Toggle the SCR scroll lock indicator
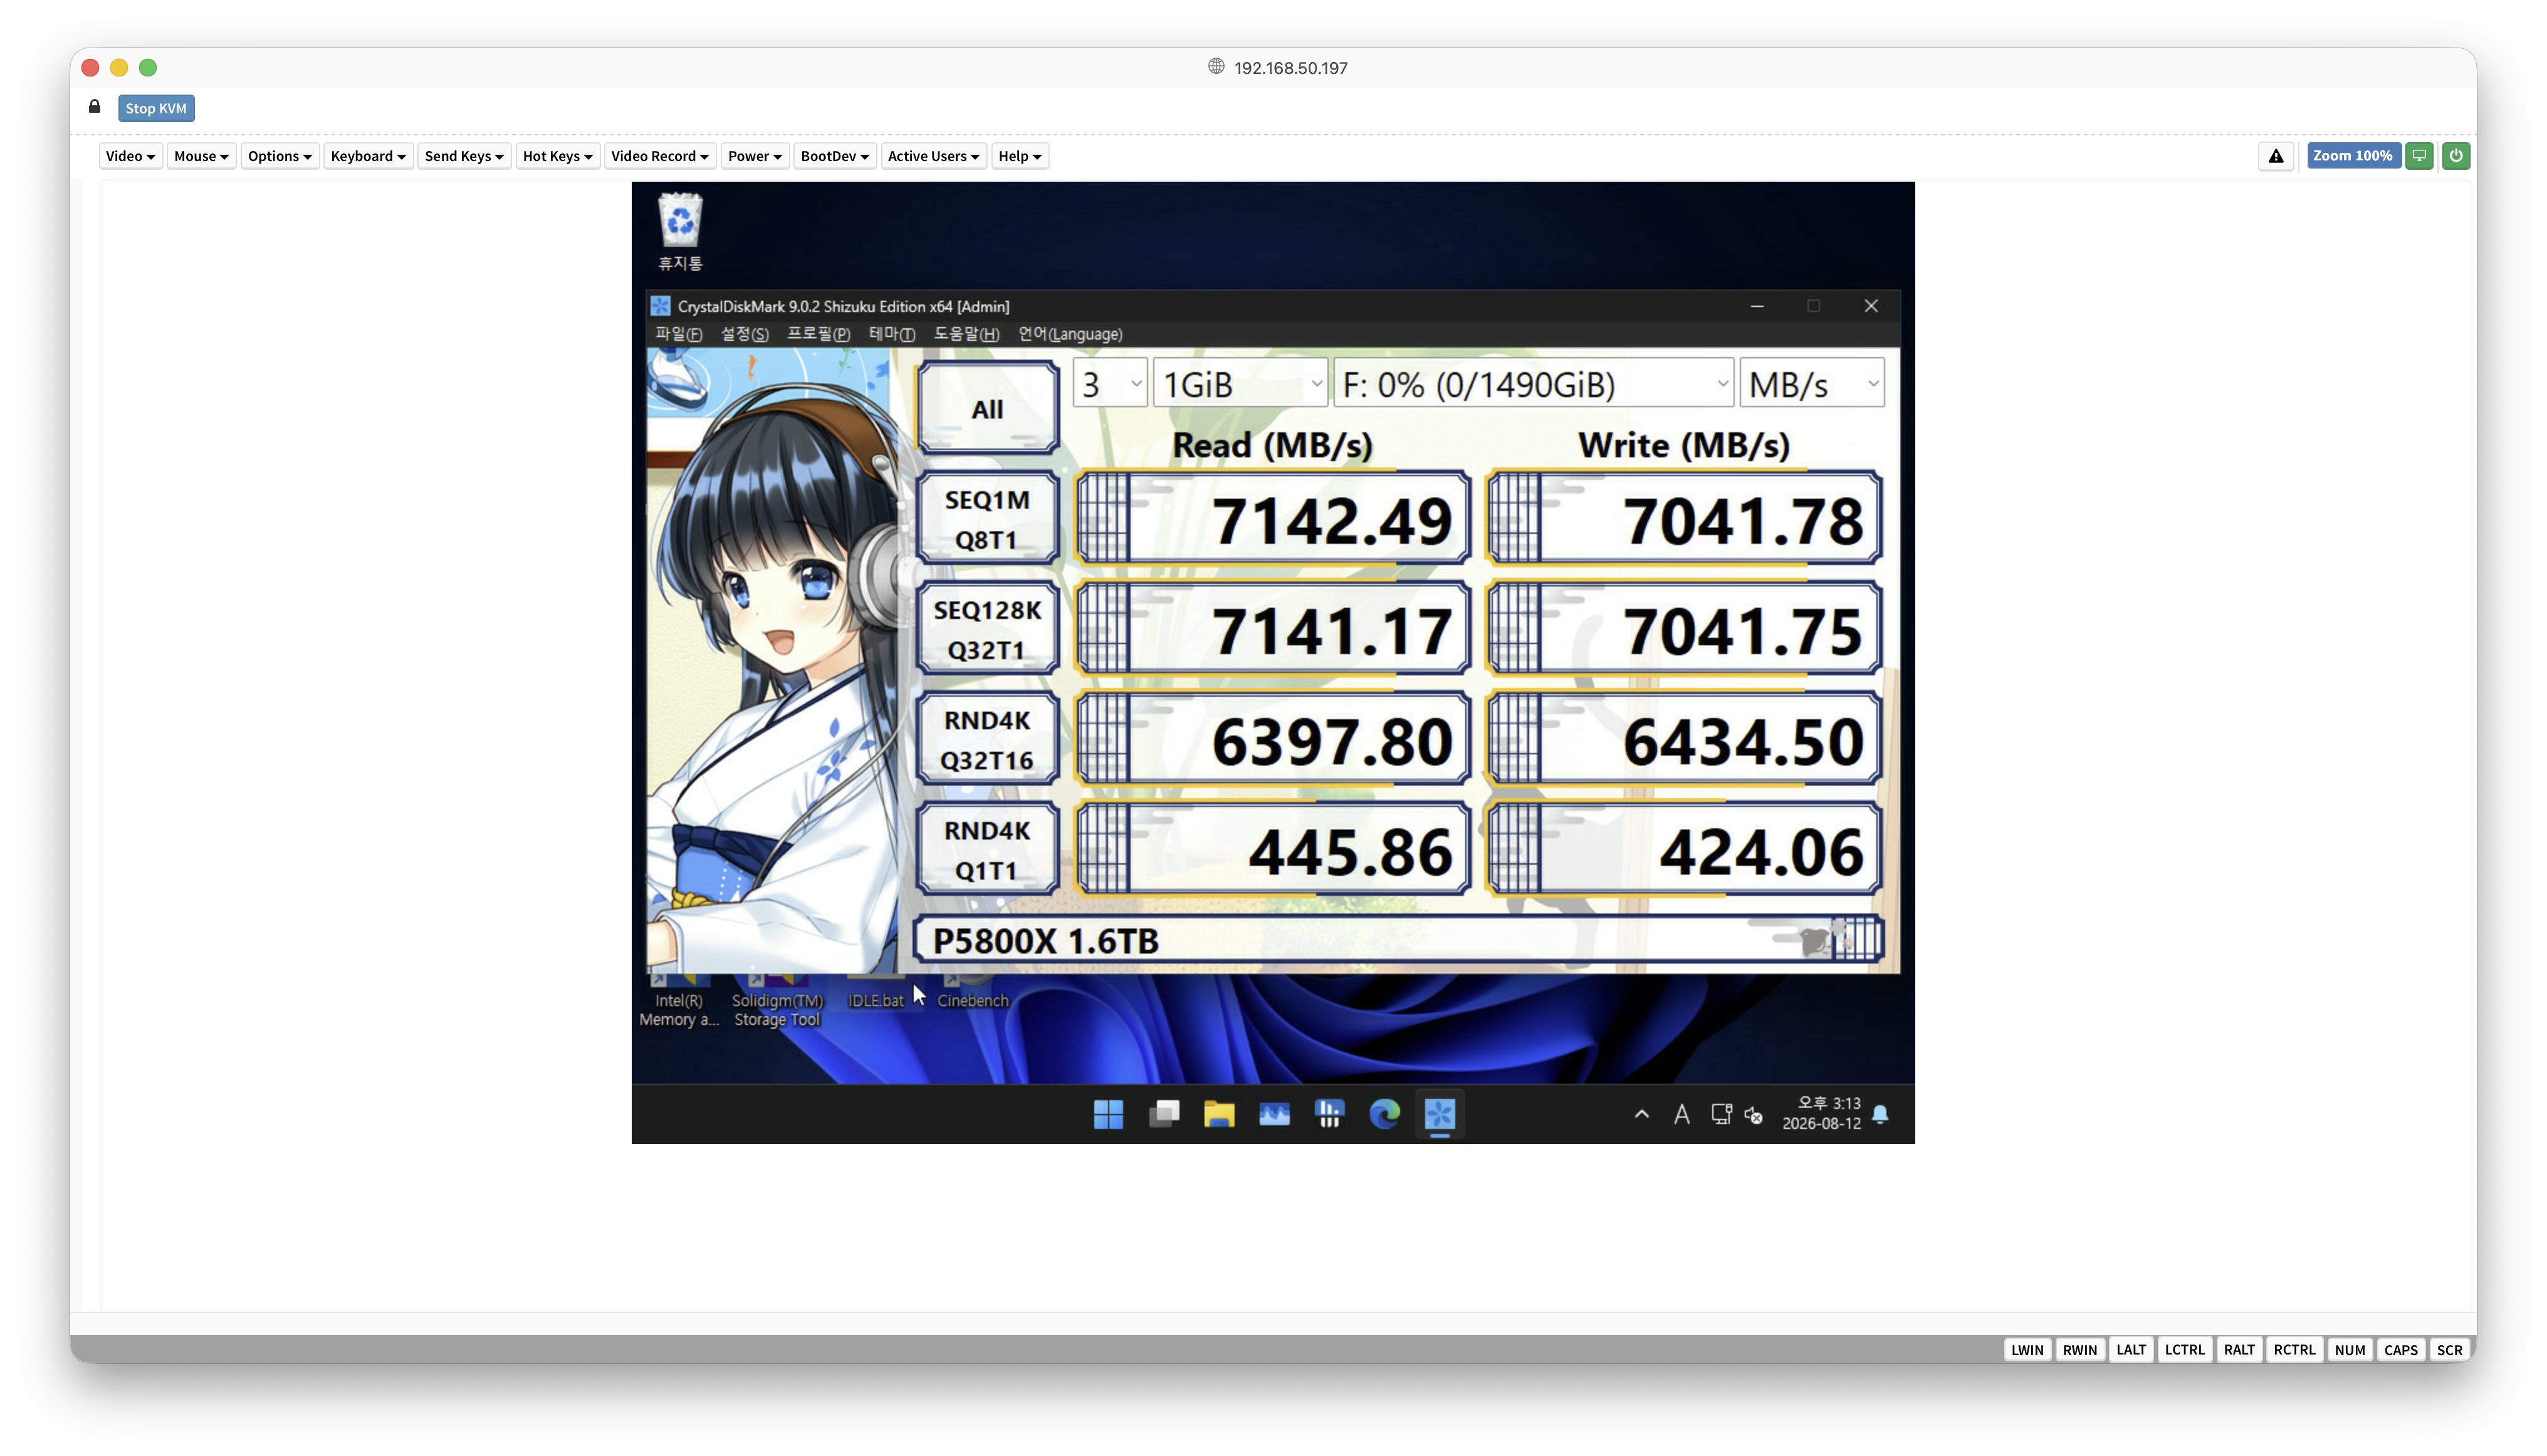The image size is (2547, 1456). (2450, 1350)
